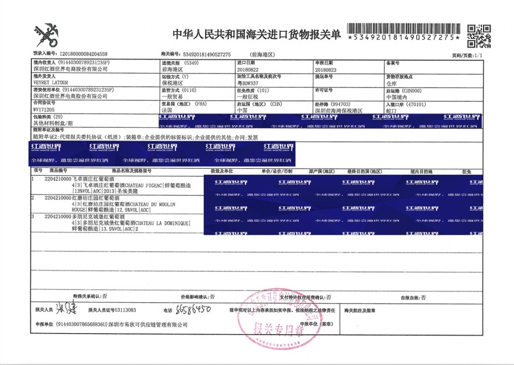Image resolution: width=514 pixels, height=365 pixels.
Task: Click column header 境内目的地
Action: tap(421, 171)
